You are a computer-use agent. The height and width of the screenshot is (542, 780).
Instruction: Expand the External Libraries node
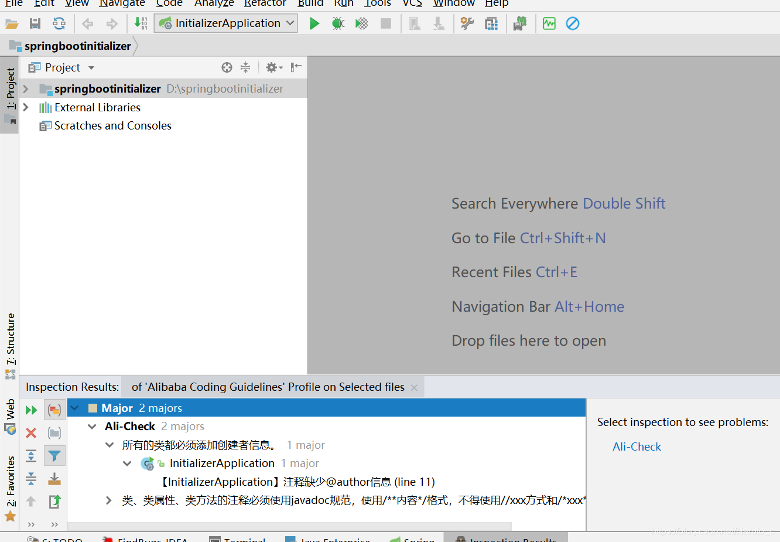click(26, 107)
